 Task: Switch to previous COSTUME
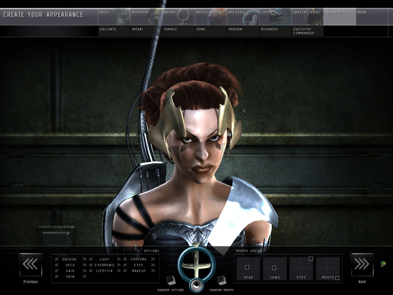pyautogui.click(x=125, y=259)
